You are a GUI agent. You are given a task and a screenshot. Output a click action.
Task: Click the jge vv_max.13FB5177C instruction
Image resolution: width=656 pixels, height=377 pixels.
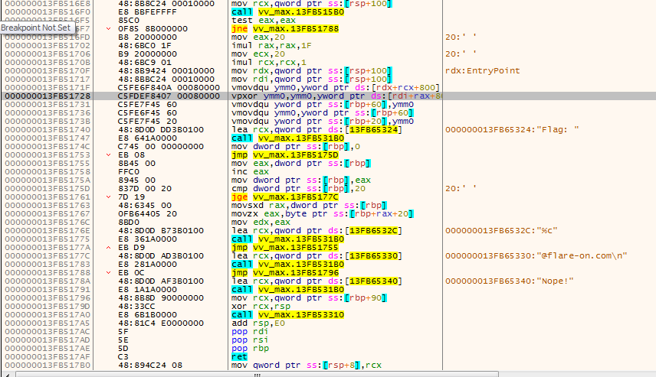coord(285,197)
